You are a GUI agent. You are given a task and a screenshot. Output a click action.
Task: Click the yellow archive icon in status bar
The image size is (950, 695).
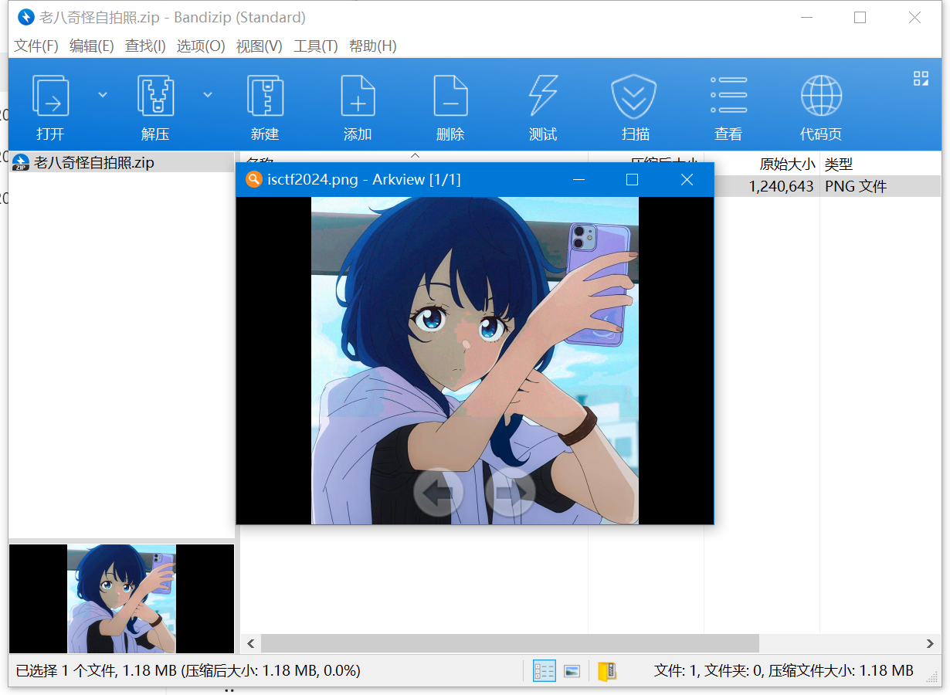click(x=607, y=671)
